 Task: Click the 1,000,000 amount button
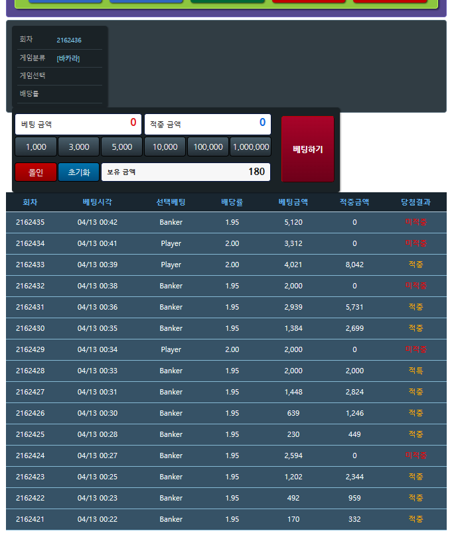click(251, 147)
